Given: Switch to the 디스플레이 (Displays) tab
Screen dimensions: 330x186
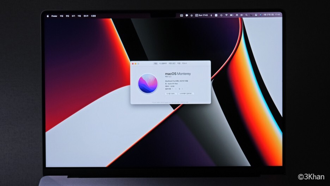Looking at the screenshot, I should tap(163, 64).
